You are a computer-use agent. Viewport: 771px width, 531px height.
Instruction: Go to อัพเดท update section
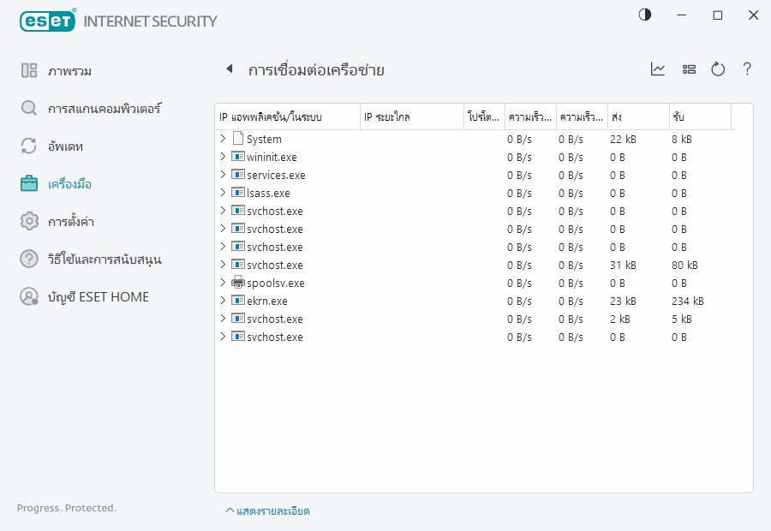[x=65, y=146]
